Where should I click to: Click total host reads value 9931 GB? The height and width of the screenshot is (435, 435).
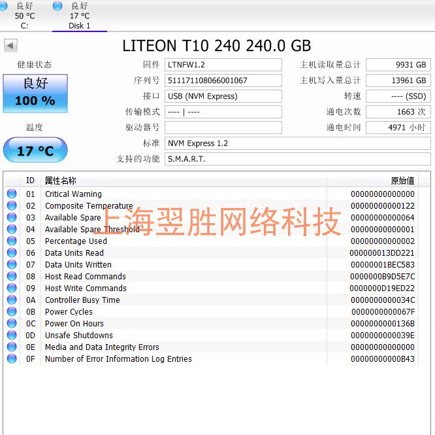[x=398, y=65]
